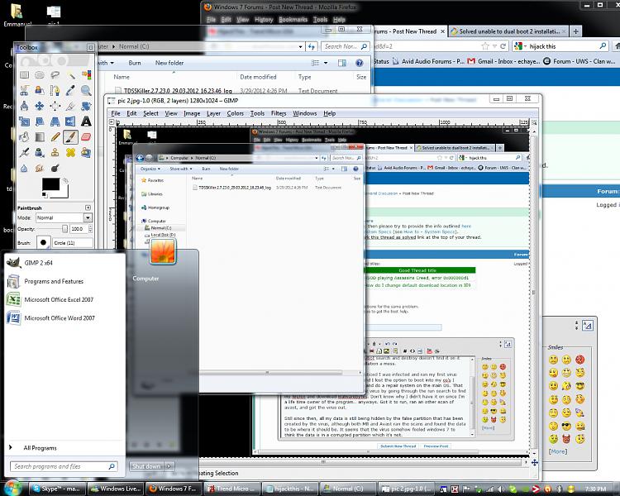Select the Free Select lasso tool

click(55, 74)
